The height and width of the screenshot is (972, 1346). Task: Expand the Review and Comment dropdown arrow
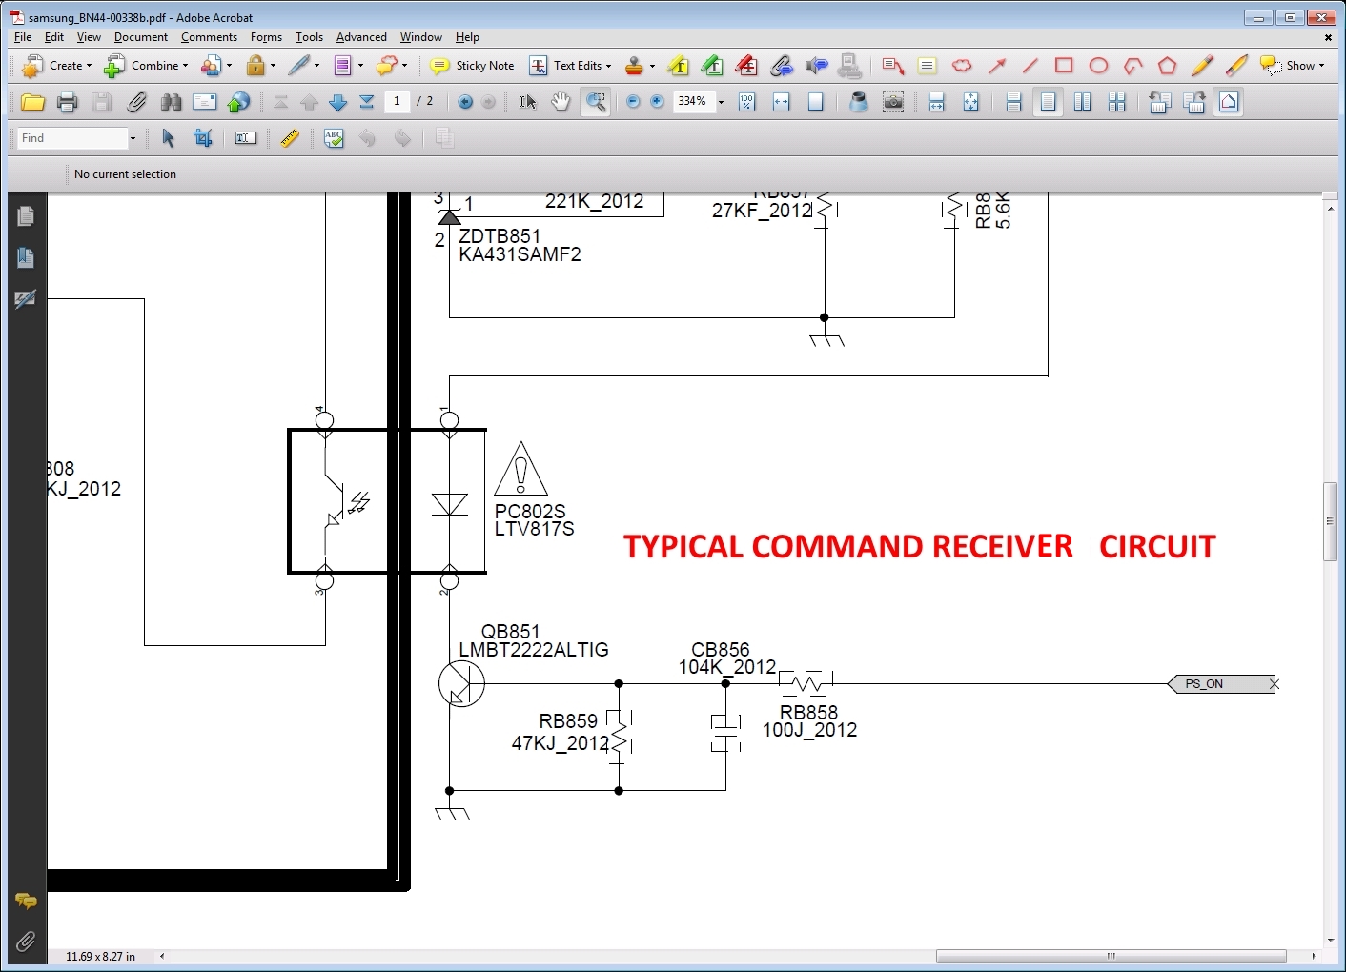tap(404, 66)
